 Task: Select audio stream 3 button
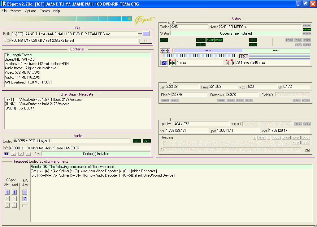(21, 154)
